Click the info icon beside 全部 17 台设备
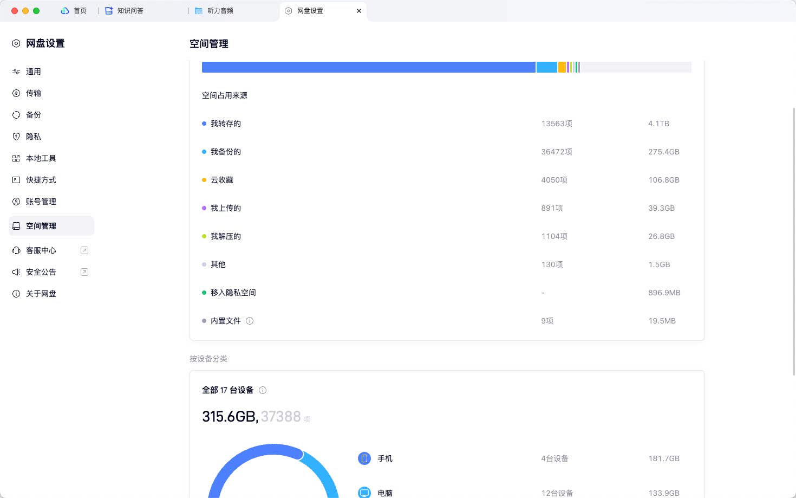This screenshot has height=498, width=796. pyautogui.click(x=263, y=390)
